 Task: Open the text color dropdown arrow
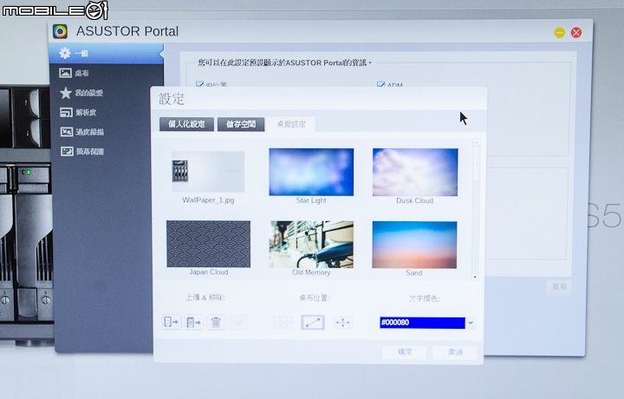coord(471,323)
